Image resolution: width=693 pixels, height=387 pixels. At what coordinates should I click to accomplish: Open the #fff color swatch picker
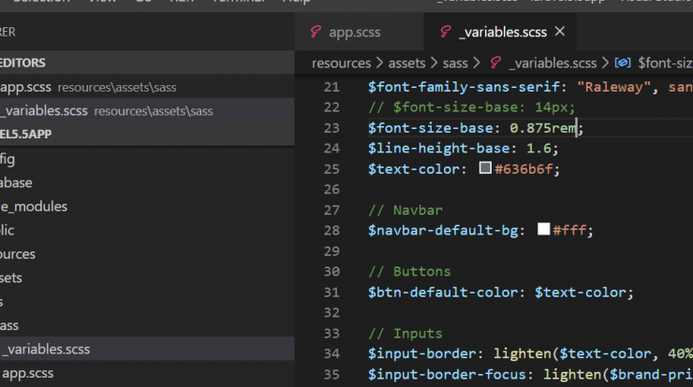(543, 229)
